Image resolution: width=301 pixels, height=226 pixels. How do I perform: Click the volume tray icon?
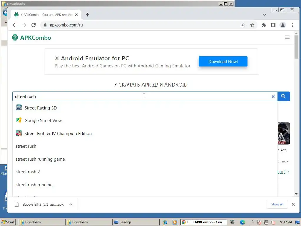coord(273,222)
